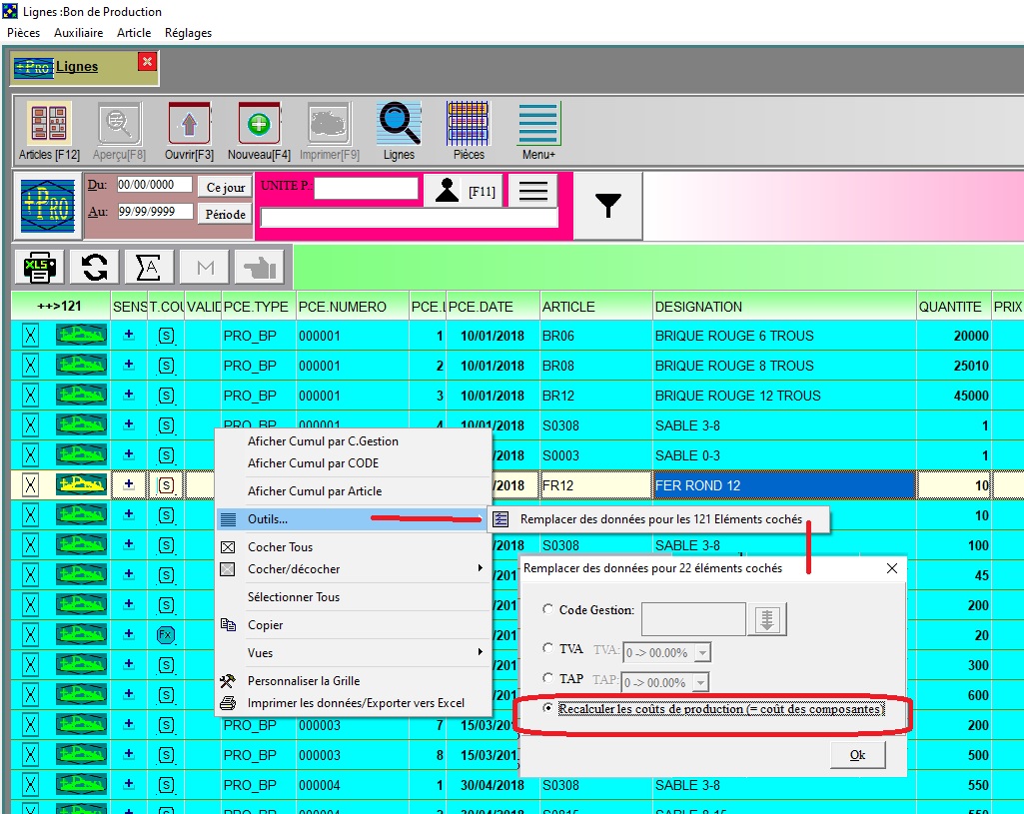Click the Ce jour button
Image resolution: width=1024 pixels, height=814 pixels.
click(226, 188)
